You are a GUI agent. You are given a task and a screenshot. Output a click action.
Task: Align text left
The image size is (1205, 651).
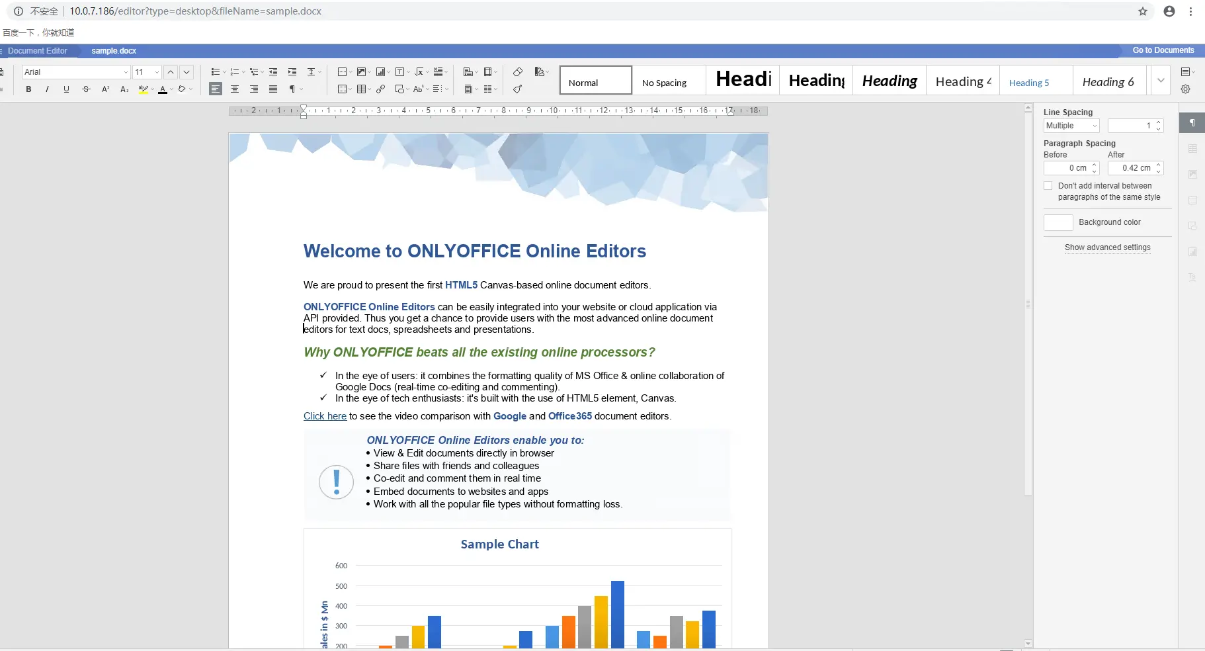tap(216, 89)
